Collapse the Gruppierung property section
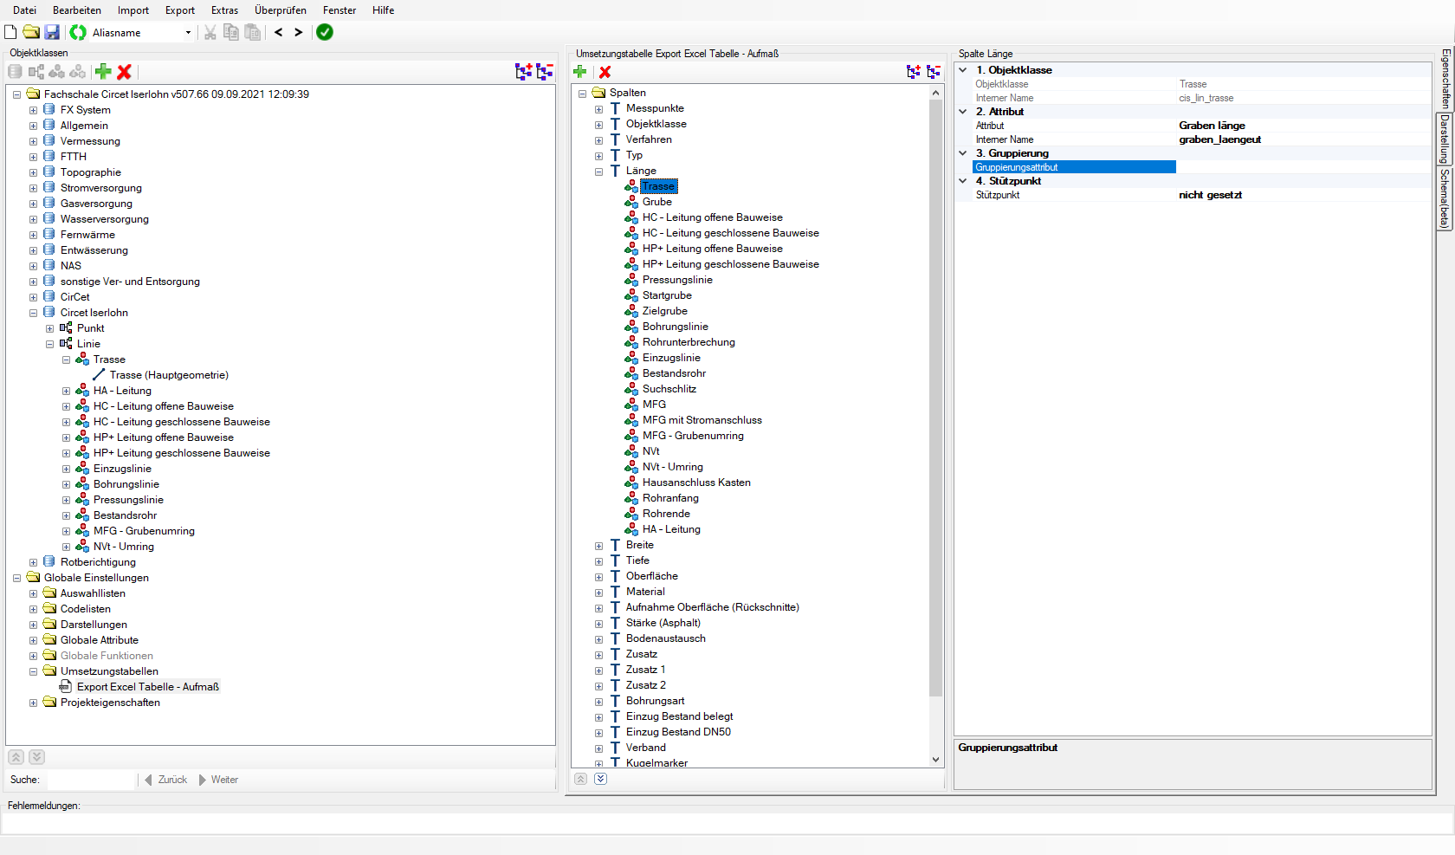Image resolution: width=1455 pixels, height=855 pixels. 962,153
